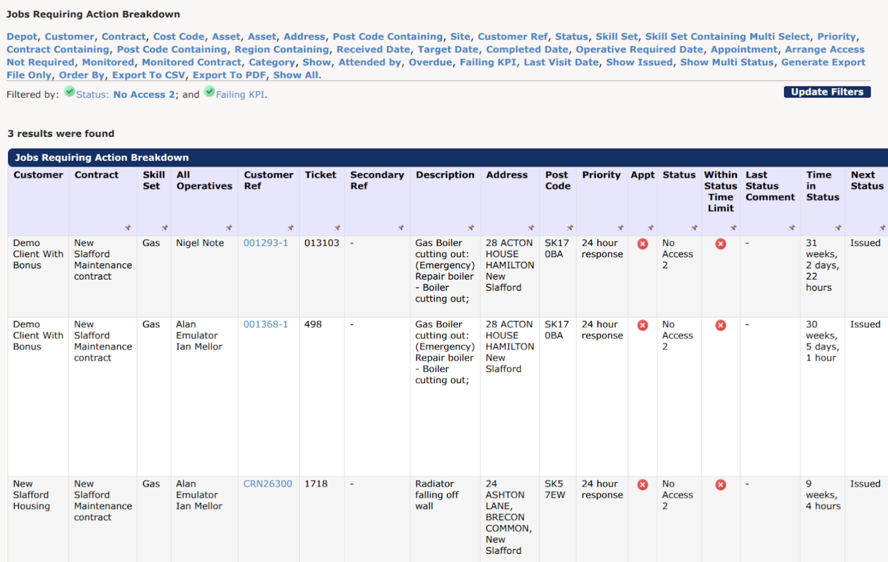Click the Customer column header

click(x=38, y=175)
